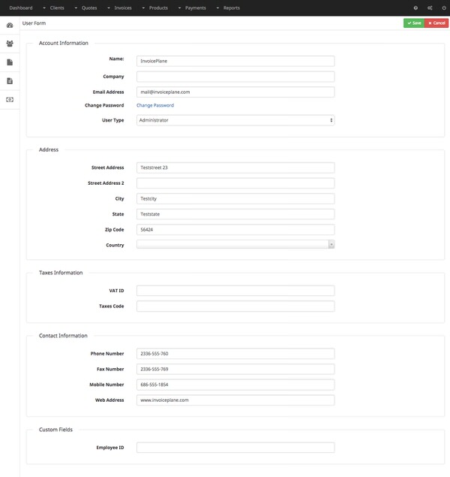
Task: Focus the Zip Code field
Action: tap(235, 230)
